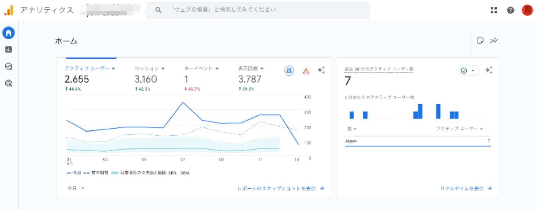Image resolution: width=537 pixels, height=210 pixels.
Task: Click the 前の期間 legend entry below the chart
Action: tap(96, 173)
